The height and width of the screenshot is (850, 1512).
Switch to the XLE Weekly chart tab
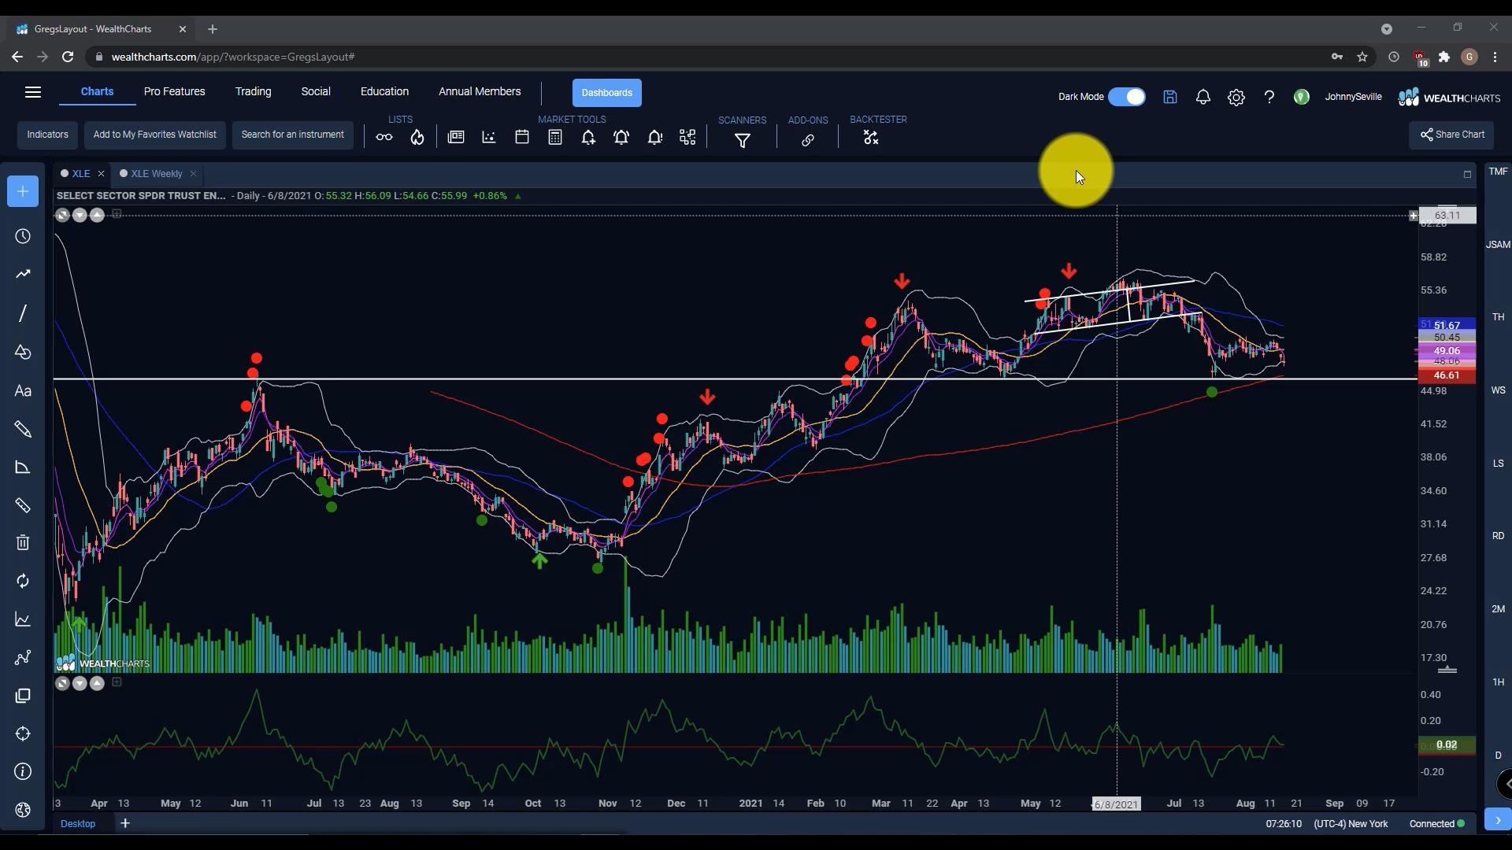[x=156, y=174]
